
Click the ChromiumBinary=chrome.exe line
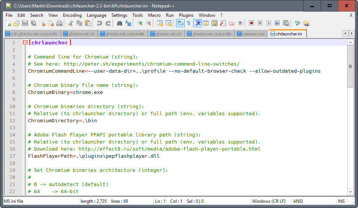tap(65, 92)
